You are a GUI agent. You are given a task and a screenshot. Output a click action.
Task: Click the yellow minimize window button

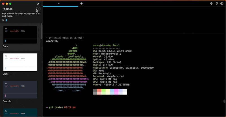click(x=6, y=4)
